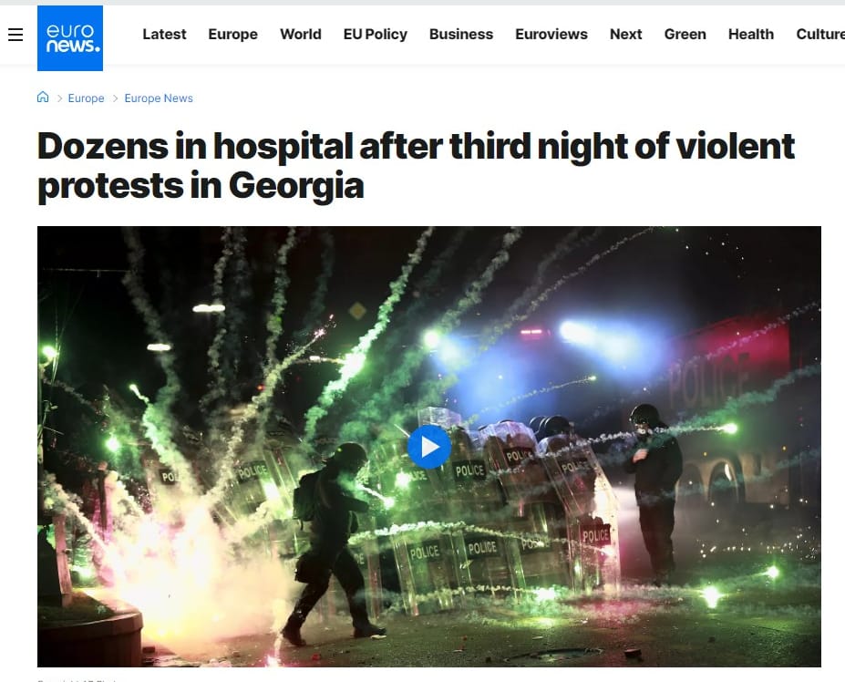Click the Euronews logo
Viewport: 845px width, 682px height.
[70, 38]
